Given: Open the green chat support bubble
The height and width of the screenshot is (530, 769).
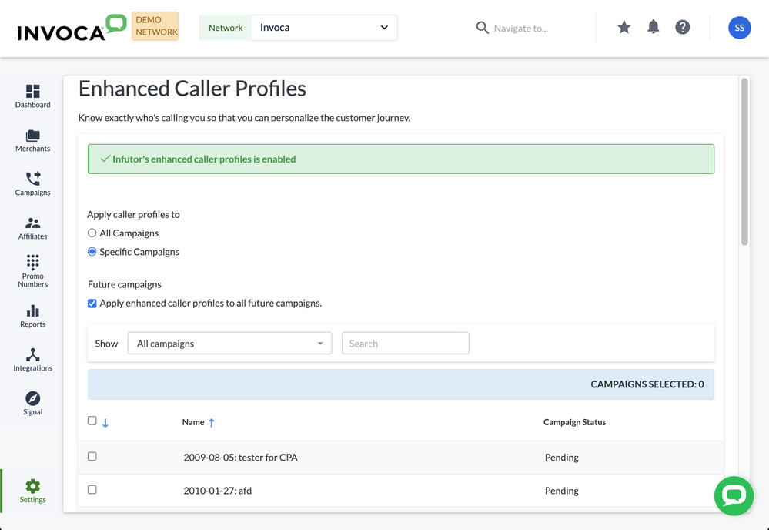Looking at the screenshot, I should click(x=734, y=496).
